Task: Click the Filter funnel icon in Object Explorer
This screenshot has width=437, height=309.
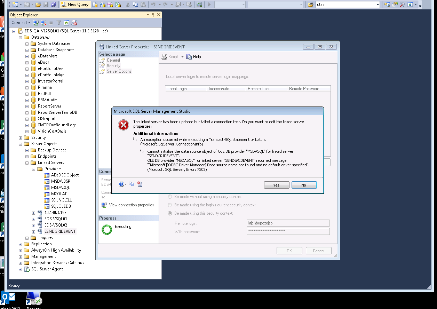Action: tap(59, 23)
